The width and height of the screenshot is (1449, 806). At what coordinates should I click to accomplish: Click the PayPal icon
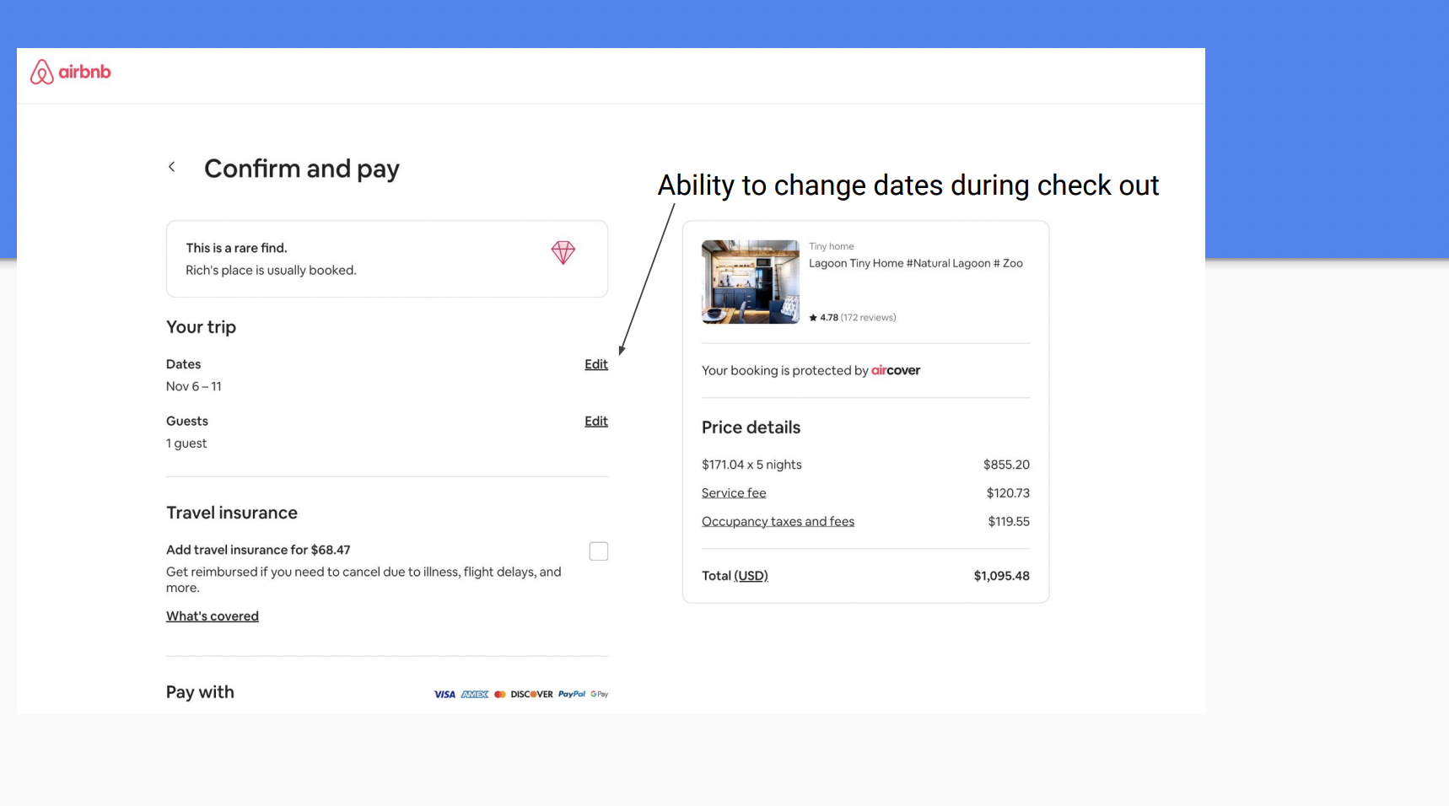(x=572, y=694)
